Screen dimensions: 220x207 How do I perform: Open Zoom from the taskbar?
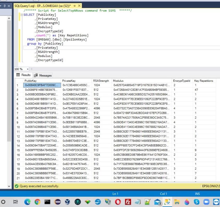tap(207, 202)
